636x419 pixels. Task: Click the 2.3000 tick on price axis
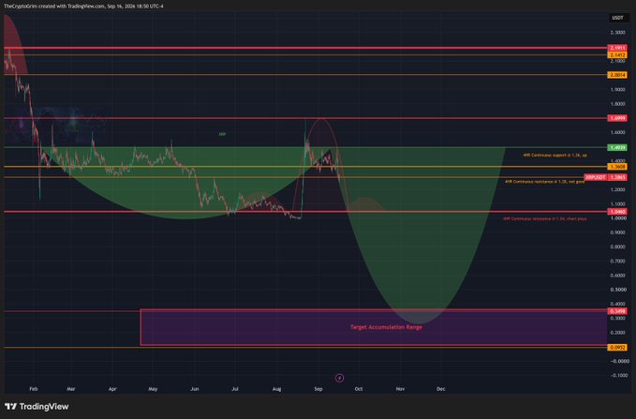point(617,33)
